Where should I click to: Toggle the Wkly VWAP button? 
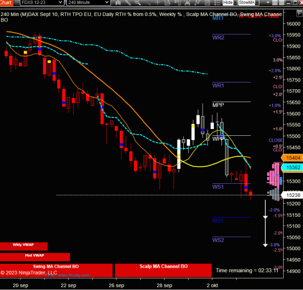click(24, 246)
